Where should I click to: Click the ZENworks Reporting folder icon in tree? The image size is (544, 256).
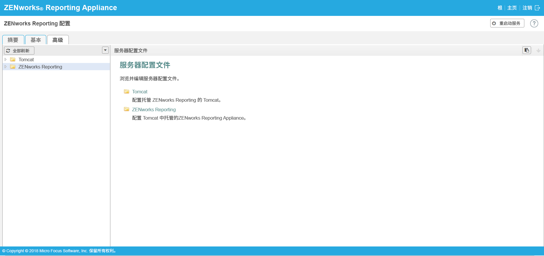coord(13,67)
